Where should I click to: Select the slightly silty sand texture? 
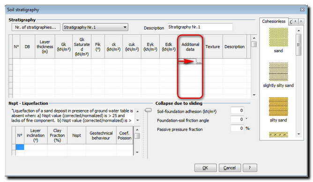coord(278,72)
